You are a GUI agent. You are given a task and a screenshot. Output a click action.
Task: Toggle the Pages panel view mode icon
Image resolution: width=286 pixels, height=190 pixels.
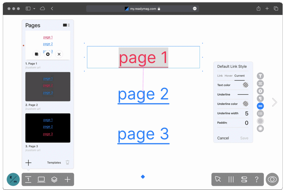[x=66, y=25]
